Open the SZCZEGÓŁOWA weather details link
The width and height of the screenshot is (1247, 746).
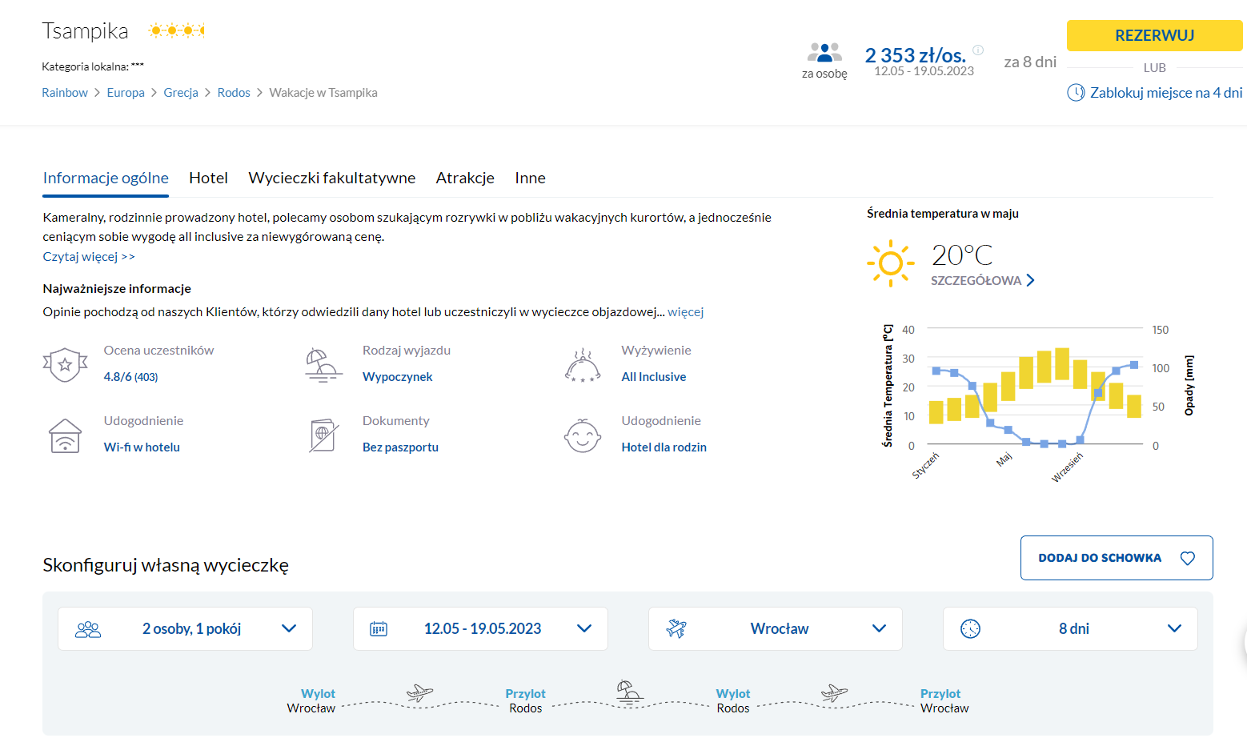point(982,281)
